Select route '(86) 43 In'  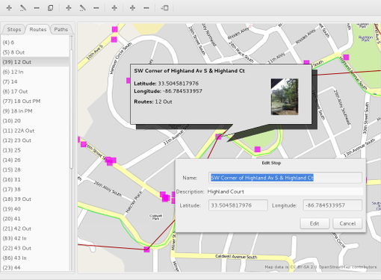[x=35, y=258]
